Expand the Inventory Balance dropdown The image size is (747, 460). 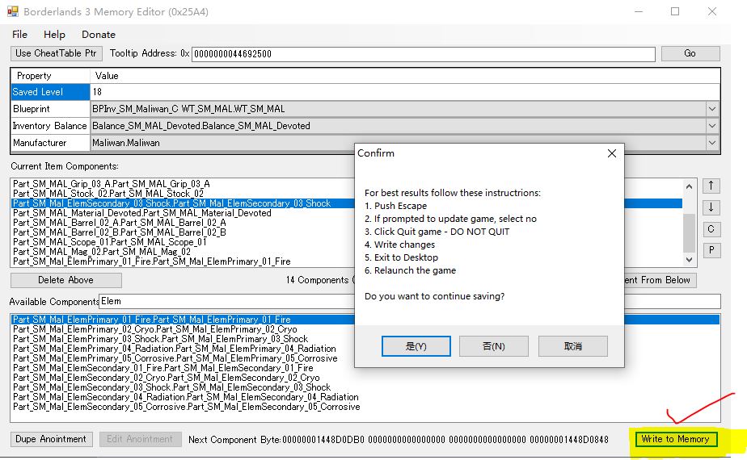coord(712,126)
